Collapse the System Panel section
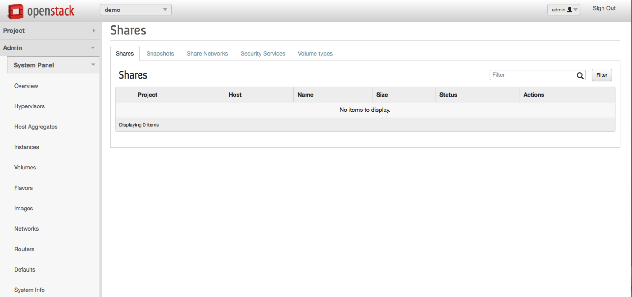This screenshot has width=632, height=297. click(x=53, y=65)
